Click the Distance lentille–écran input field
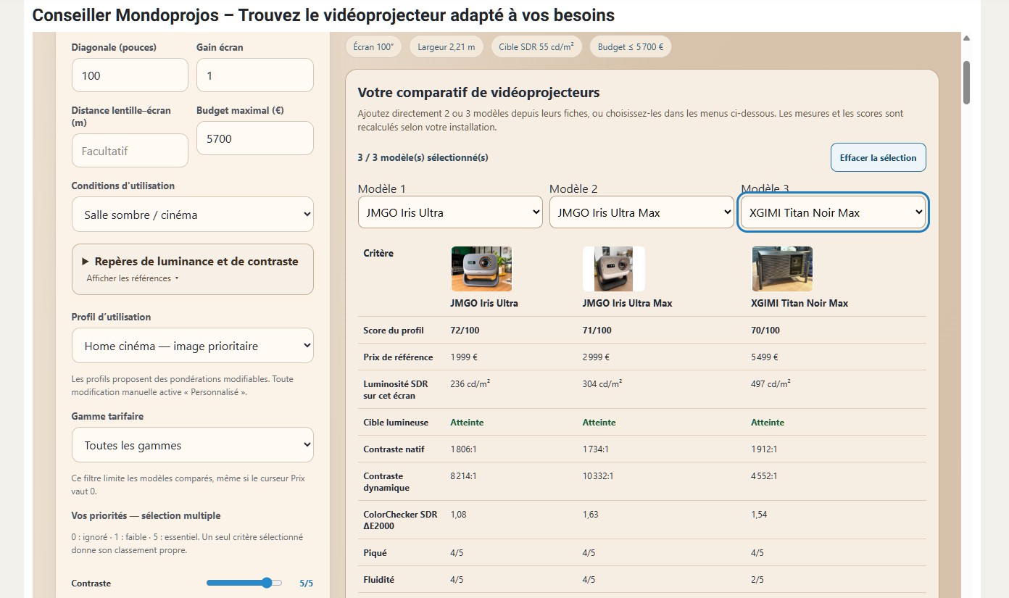1009x598 pixels. tap(130, 151)
